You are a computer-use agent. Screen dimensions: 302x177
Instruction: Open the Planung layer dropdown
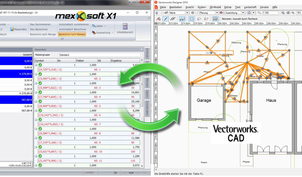(x=209, y=13)
